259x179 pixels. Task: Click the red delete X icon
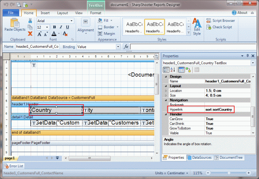point(30,34)
